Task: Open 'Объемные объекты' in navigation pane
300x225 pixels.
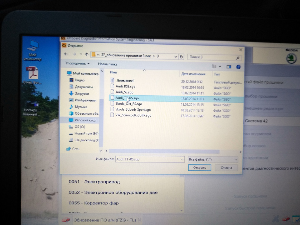Action: (x=84, y=113)
